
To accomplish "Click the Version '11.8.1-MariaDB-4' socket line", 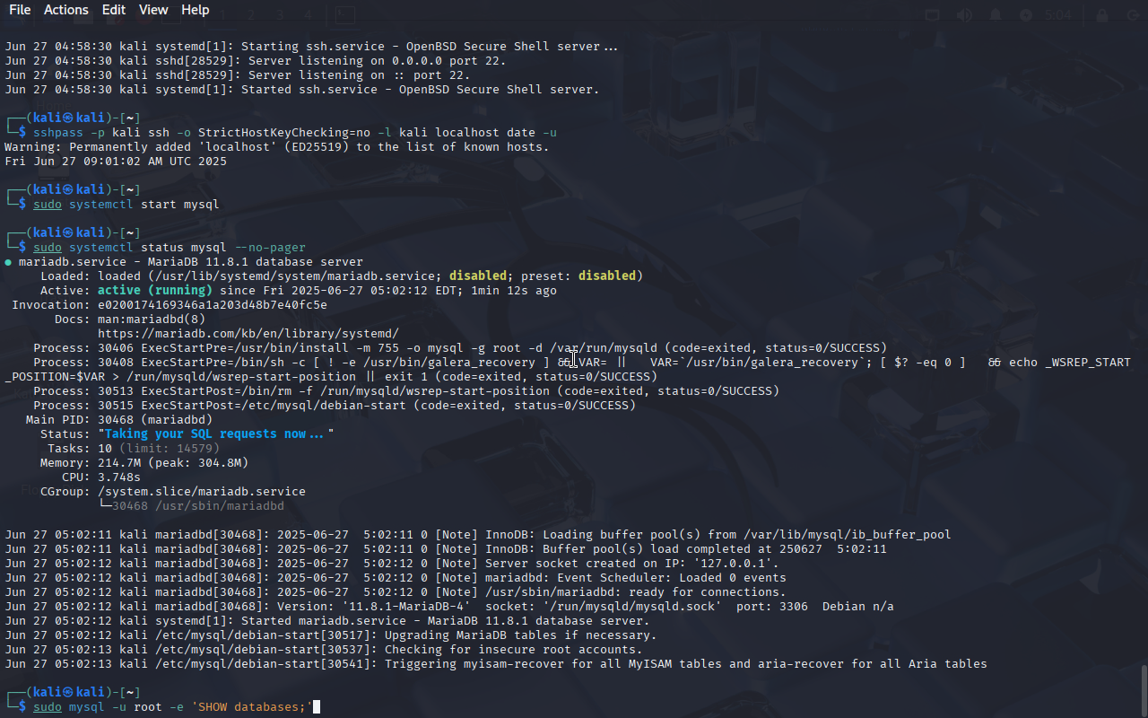I will pyautogui.click(x=449, y=607).
